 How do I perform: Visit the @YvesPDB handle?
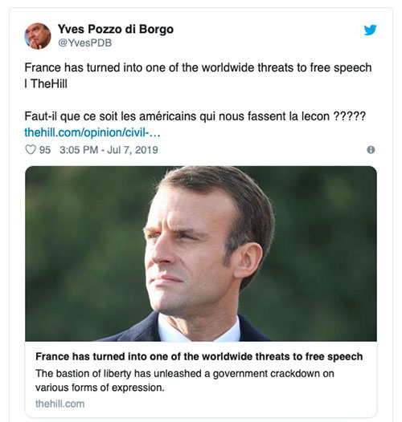[x=85, y=43]
